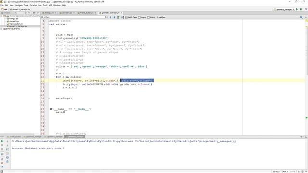Click the highlighted .grid(row=r,column=0) selection
The width and height of the screenshot is (308, 173).
pyautogui.click(x=137, y=81)
